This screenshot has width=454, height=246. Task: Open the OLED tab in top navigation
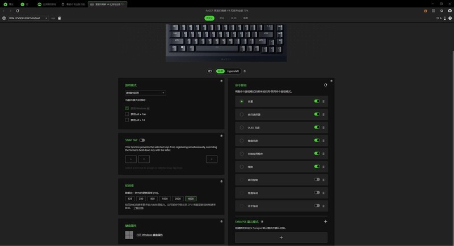tap(234, 18)
